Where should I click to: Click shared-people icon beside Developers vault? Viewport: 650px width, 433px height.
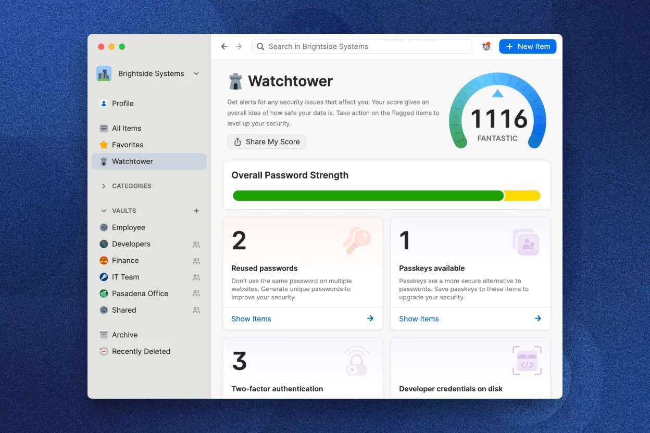pos(196,244)
